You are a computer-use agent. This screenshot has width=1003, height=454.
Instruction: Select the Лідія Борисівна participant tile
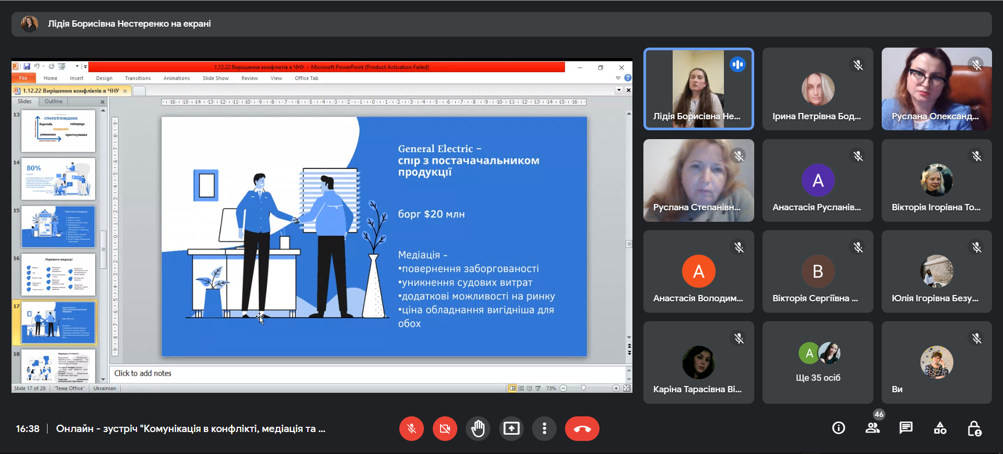click(699, 89)
